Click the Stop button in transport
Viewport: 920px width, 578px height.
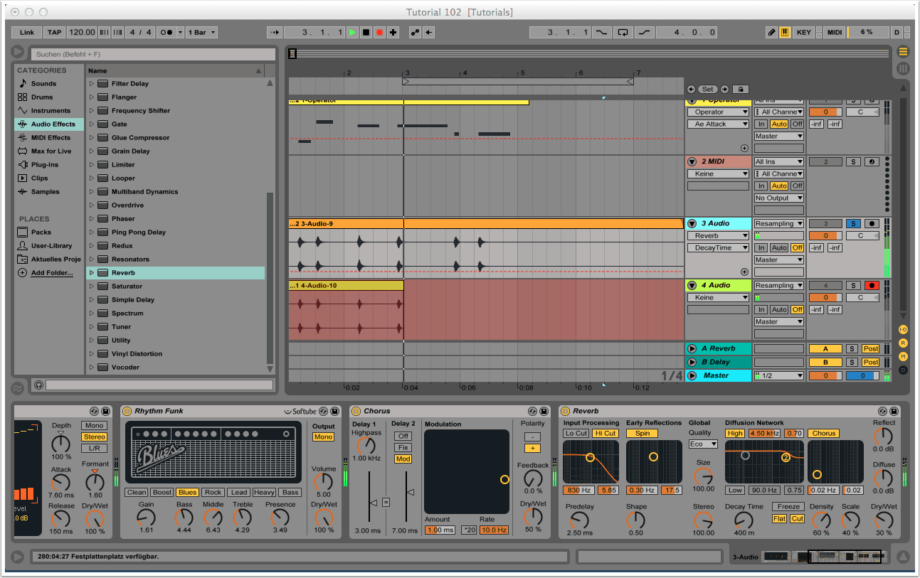point(366,32)
